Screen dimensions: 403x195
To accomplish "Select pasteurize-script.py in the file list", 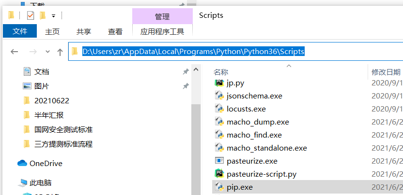I will point(262,174).
